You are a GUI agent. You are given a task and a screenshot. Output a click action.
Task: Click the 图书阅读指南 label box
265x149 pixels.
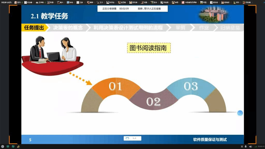pos(149,48)
